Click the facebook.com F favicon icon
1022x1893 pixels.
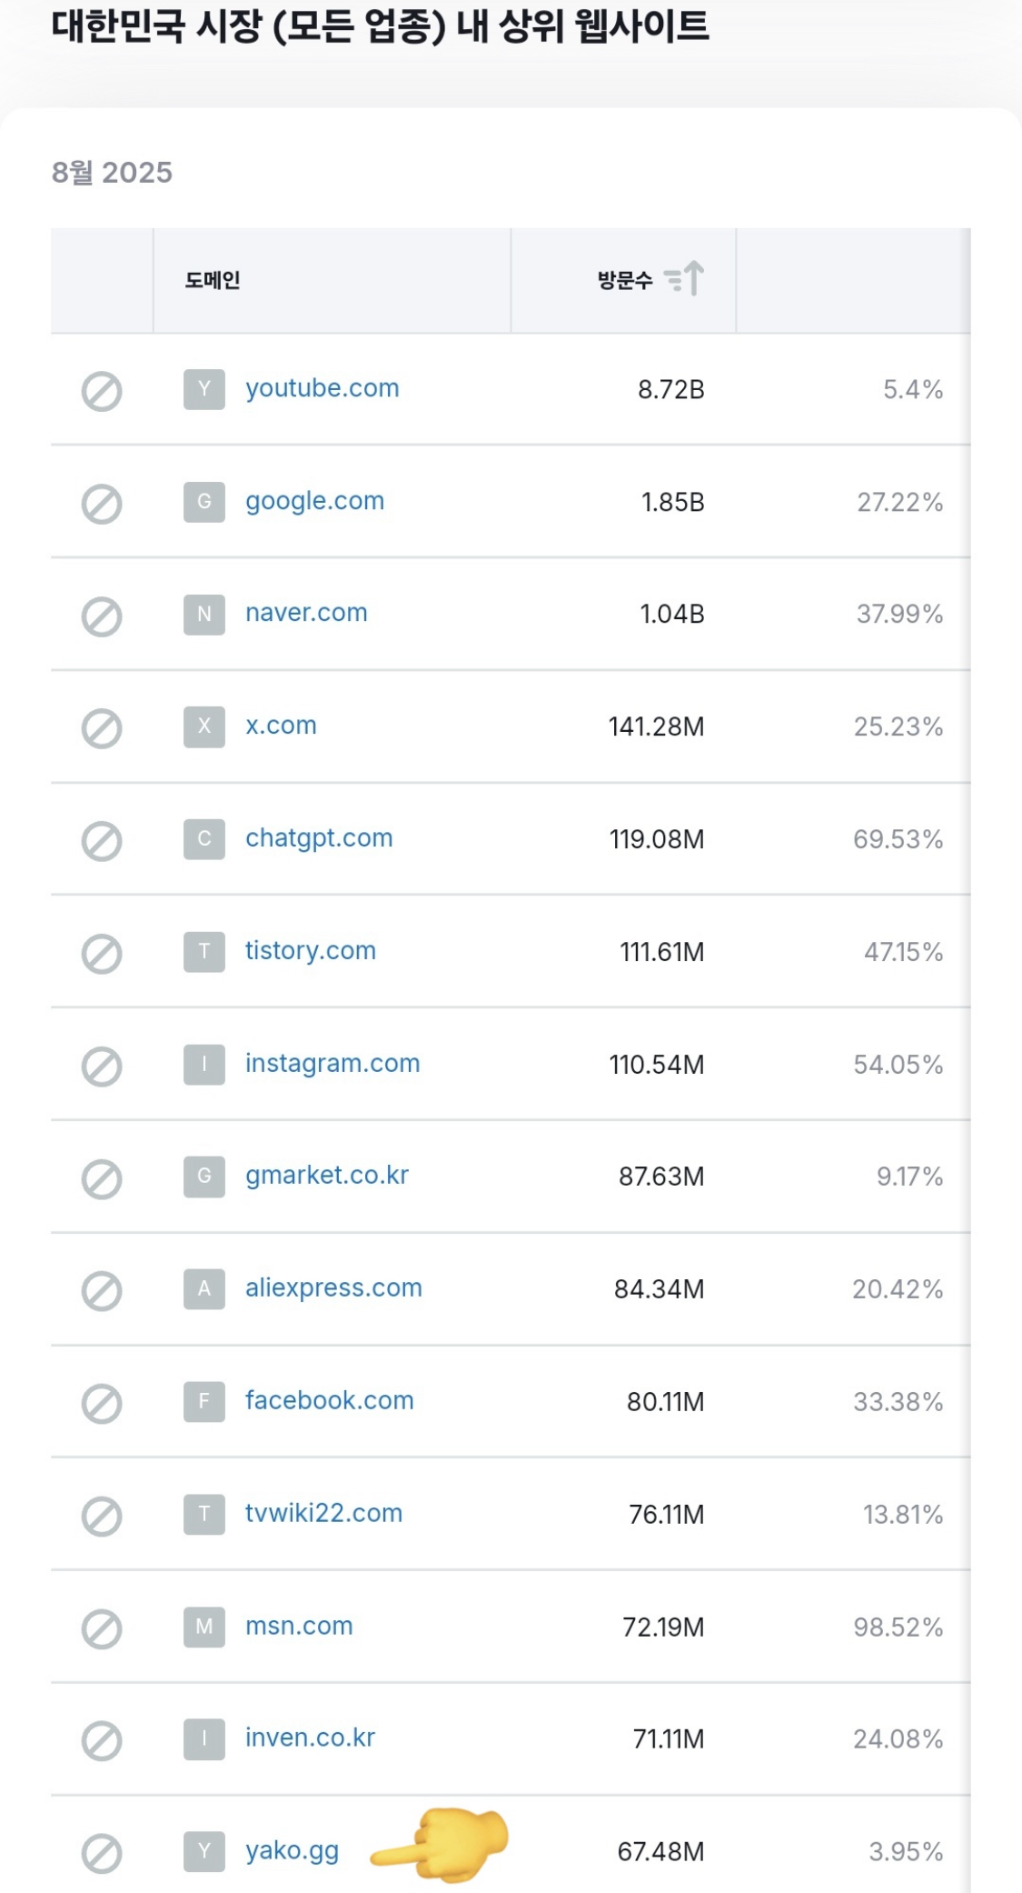coord(204,1401)
